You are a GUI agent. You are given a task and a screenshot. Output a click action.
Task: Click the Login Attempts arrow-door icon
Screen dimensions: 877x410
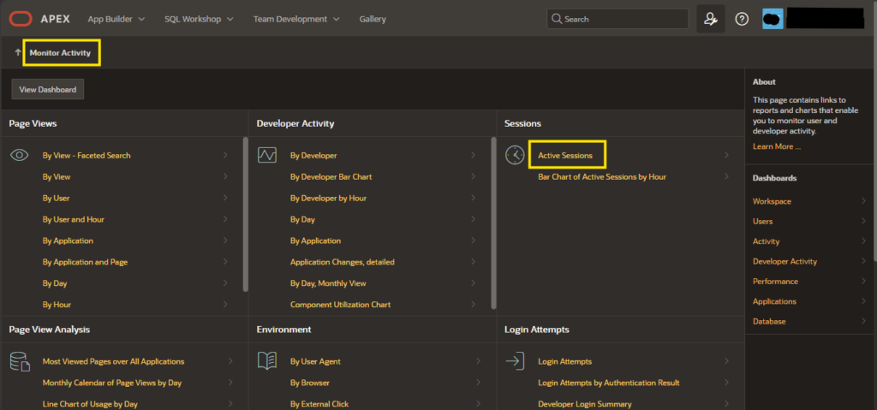click(x=515, y=361)
